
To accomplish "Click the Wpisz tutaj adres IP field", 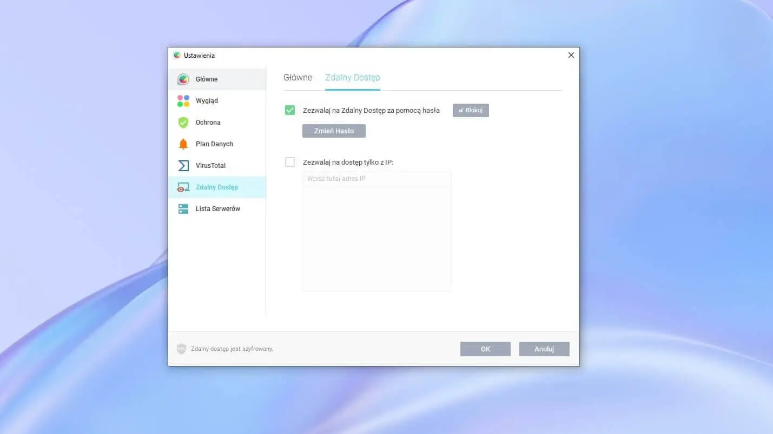I will (x=376, y=179).
